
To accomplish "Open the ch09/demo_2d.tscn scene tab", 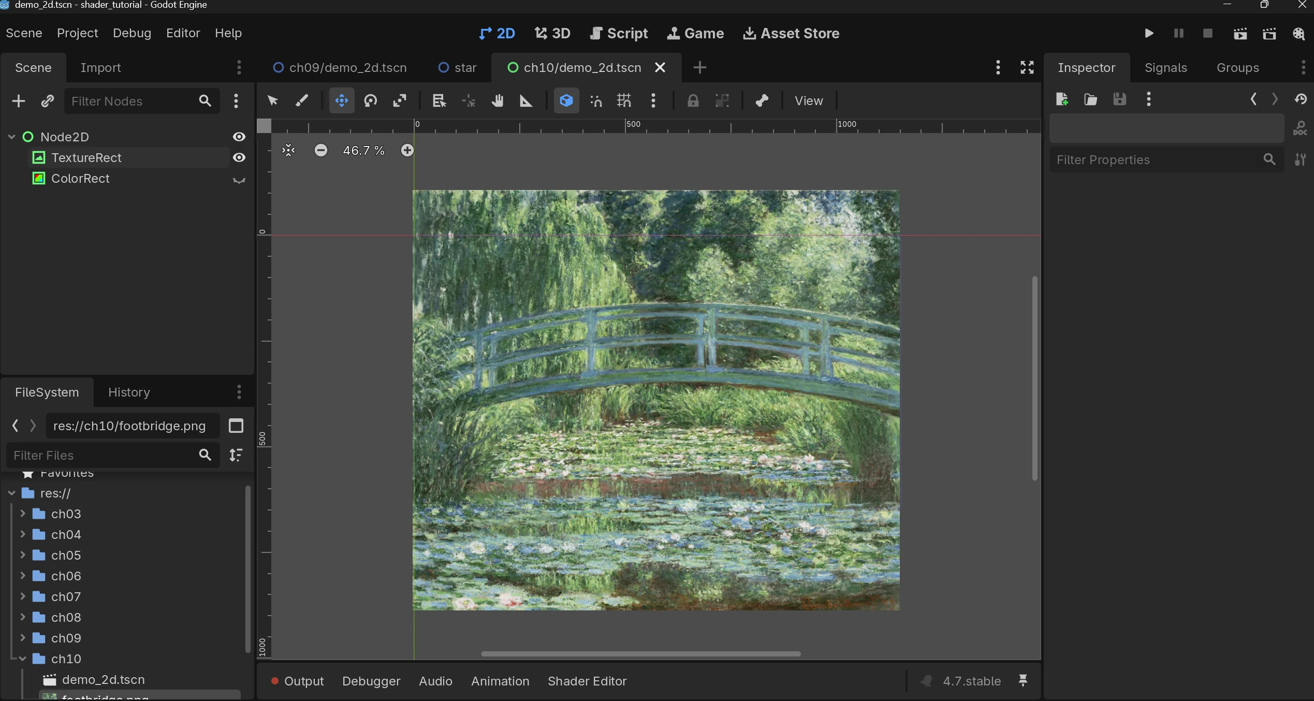I will tap(340, 68).
